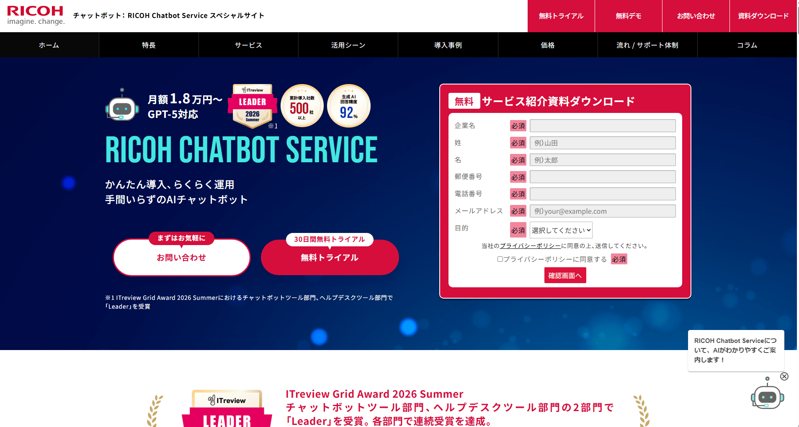This screenshot has height=427, width=799.
Task: Click the 企業名 input field
Action: pyautogui.click(x=603, y=126)
